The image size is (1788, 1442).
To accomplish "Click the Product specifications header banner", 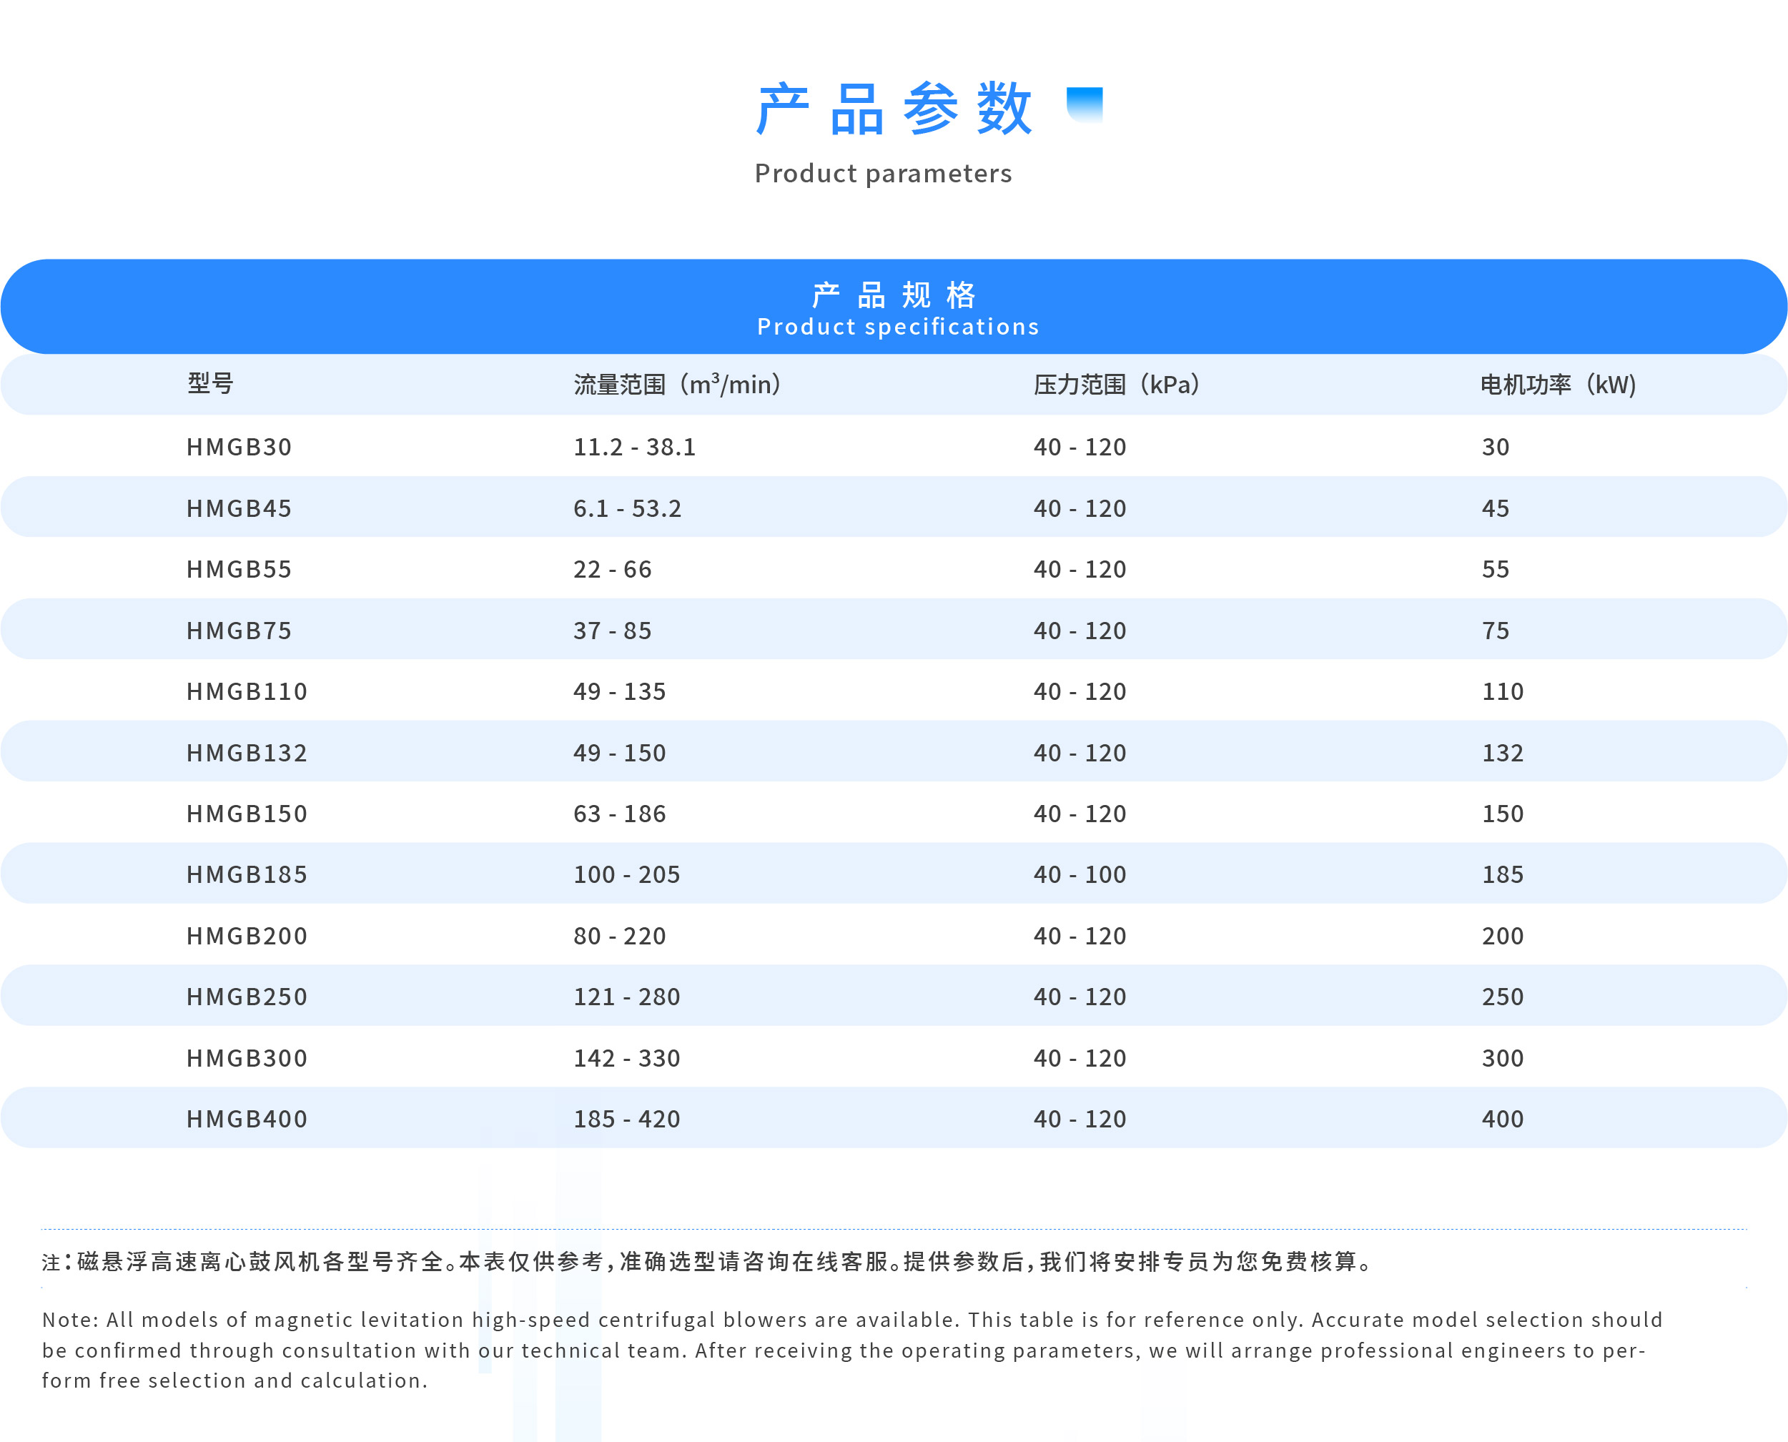I will 894,307.
